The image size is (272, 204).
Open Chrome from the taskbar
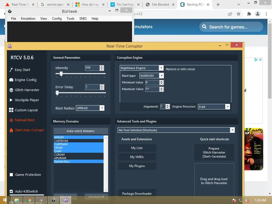coord(29,200)
